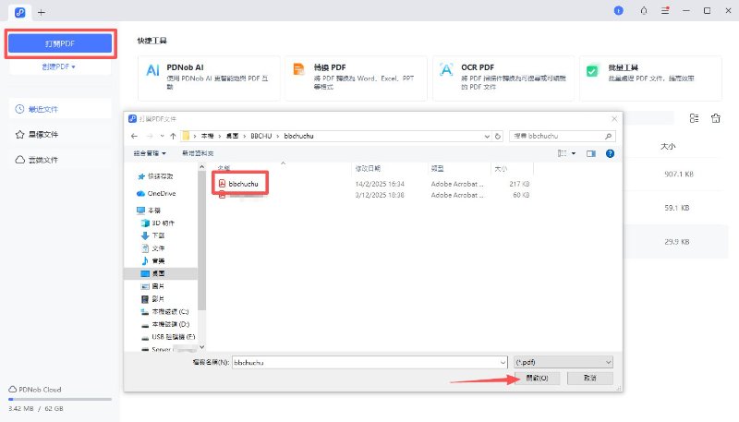This screenshot has height=422, width=739.
Task: Select local disk (C:) in tree
Action: click(x=165, y=312)
